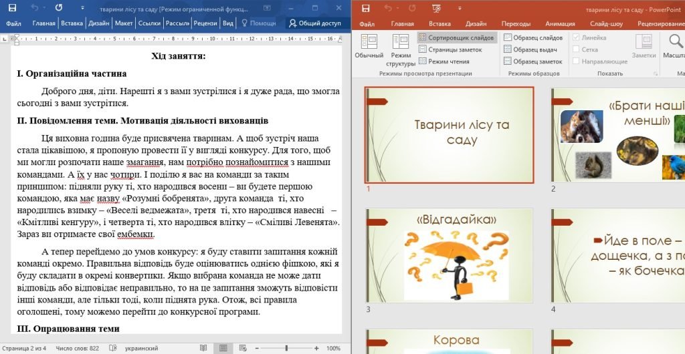Switch to Режим структуры view

401,50
